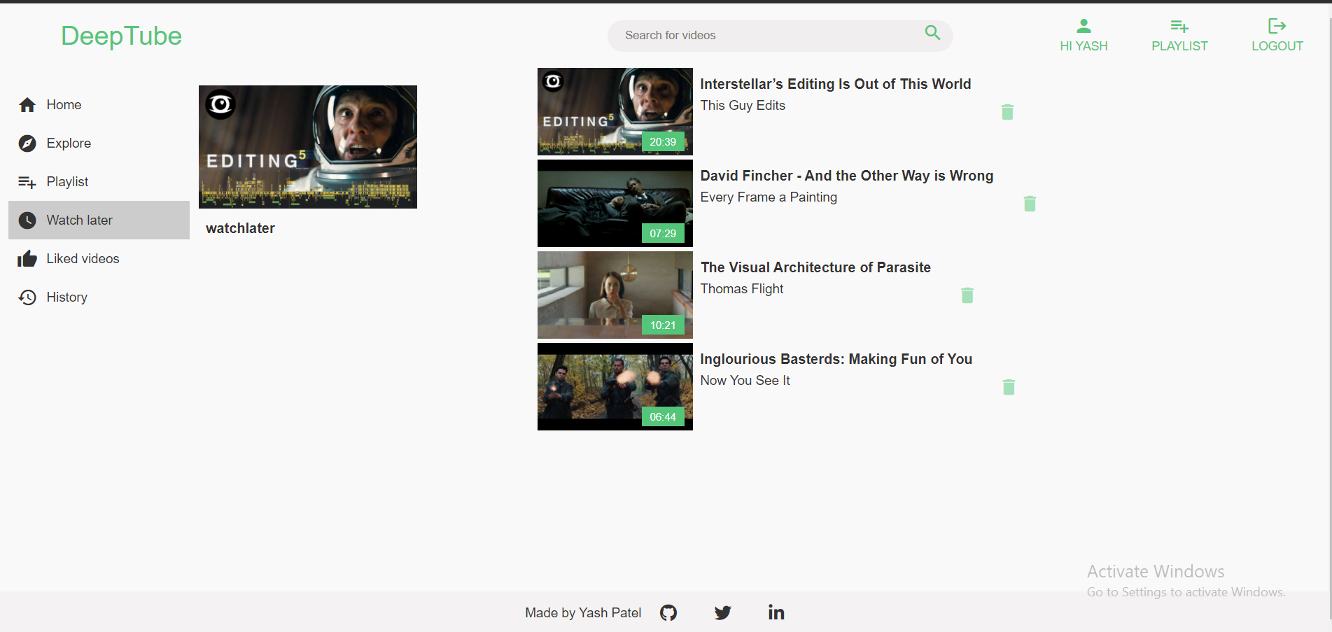The image size is (1332, 632).
Task: Open the GitHub icon in footer
Action: tap(668, 613)
